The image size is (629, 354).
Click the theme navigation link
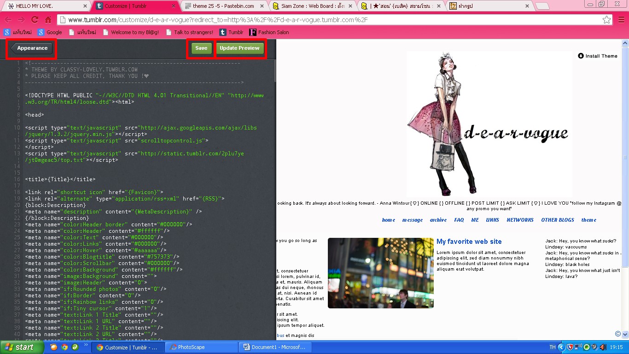point(589,220)
